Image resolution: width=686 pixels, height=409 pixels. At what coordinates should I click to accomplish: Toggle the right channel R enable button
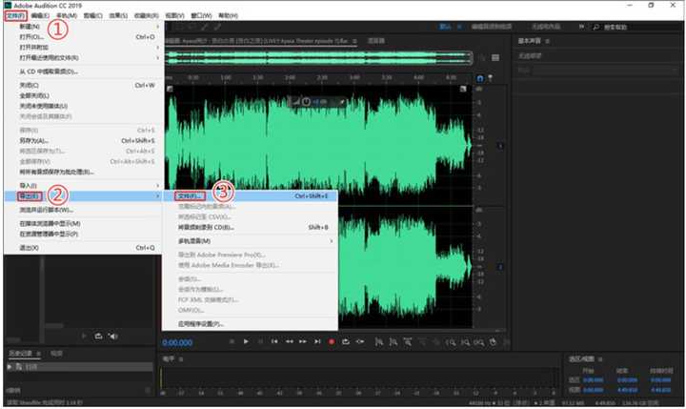[x=501, y=265]
